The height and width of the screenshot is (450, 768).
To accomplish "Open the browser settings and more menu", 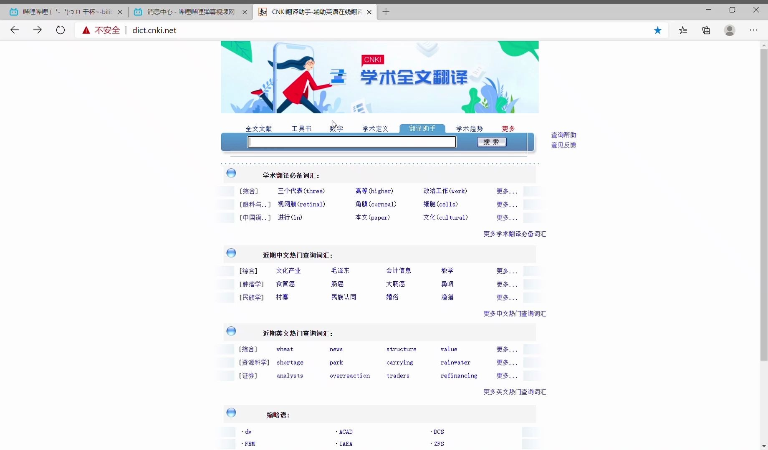I will tap(753, 30).
